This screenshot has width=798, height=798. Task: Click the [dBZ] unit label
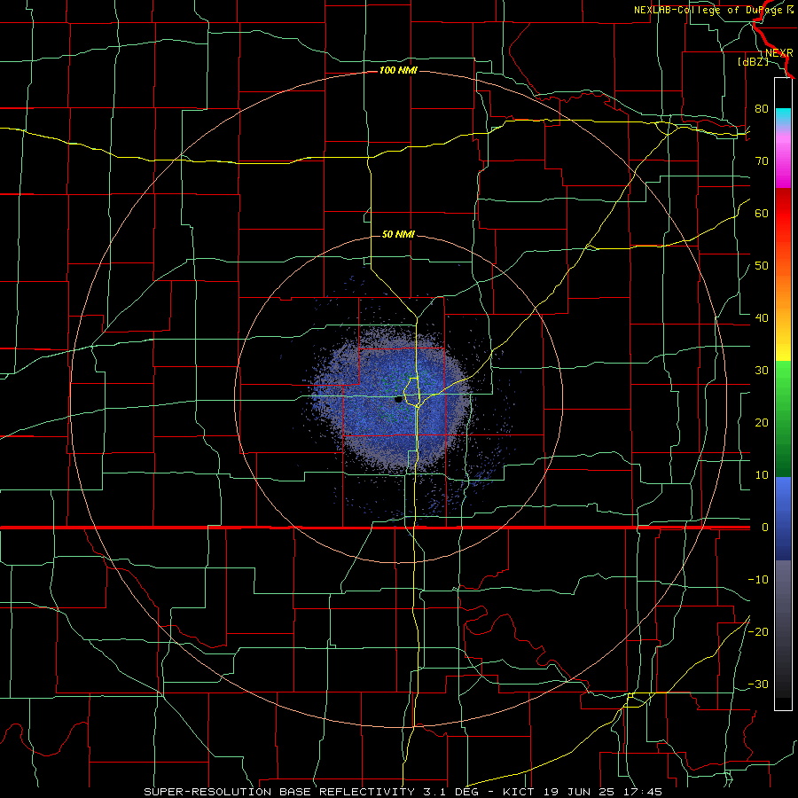tap(753, 61)
